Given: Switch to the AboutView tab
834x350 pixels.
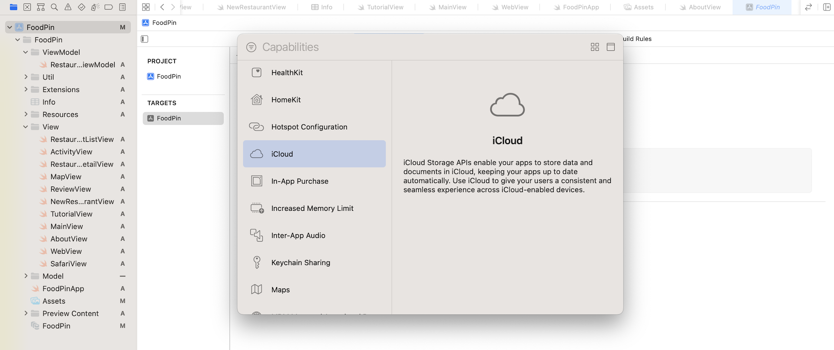Looking at the screenshot, I should [700, 7].
